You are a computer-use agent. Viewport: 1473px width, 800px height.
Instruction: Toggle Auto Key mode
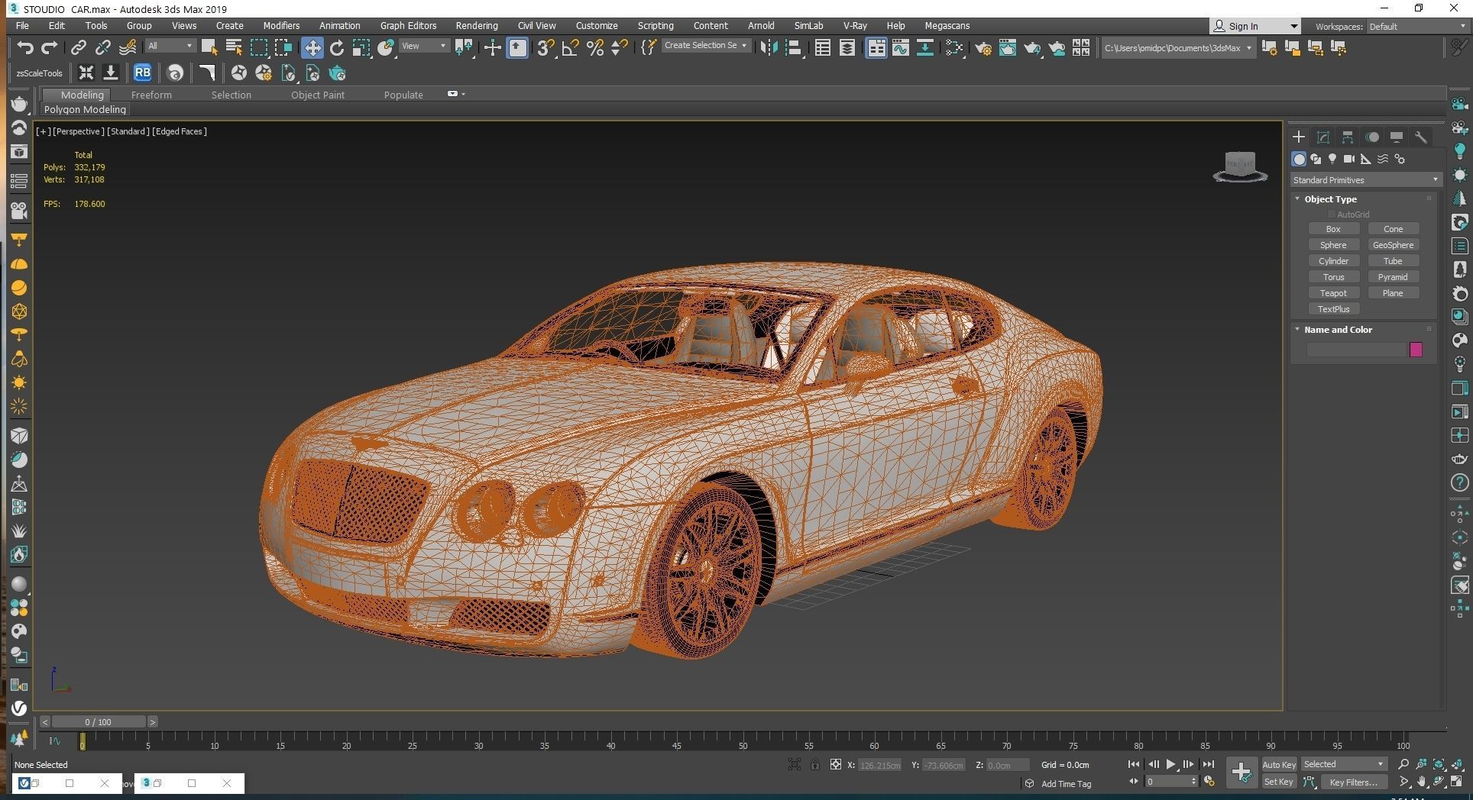click(1279, 764)
